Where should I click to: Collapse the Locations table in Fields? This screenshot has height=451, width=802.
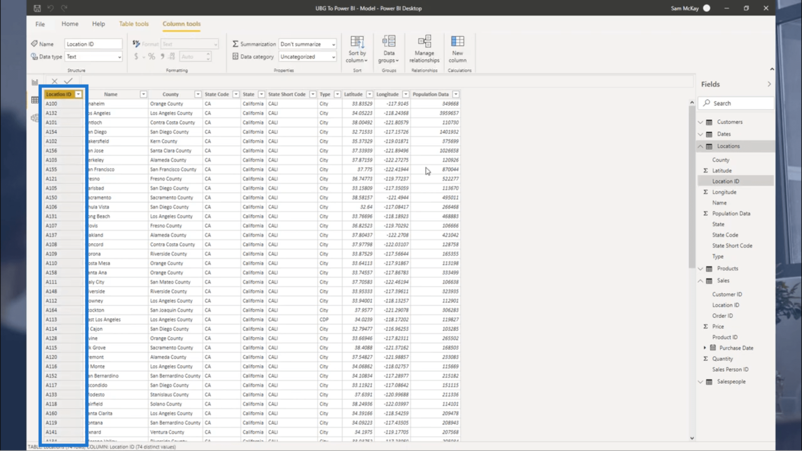coord(701,147)
